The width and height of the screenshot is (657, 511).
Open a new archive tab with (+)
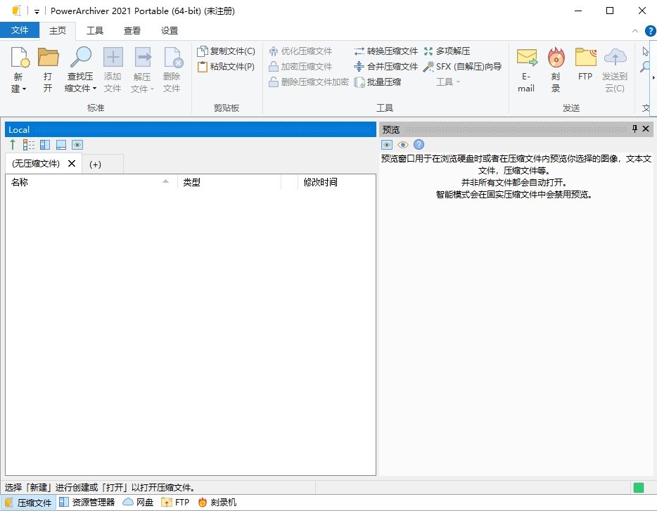pyautogui.click(x=96, y=163)
